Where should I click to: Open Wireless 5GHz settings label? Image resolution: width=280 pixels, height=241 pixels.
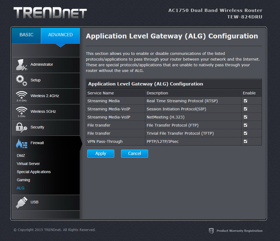(x=43, y=111)
